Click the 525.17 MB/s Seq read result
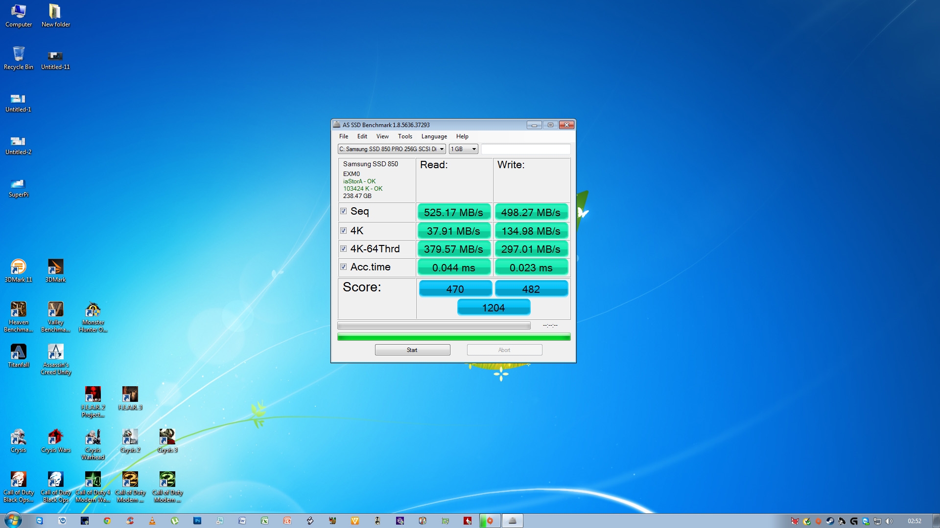940x528 pixels. pyautogui.click(x=454, y=212)
